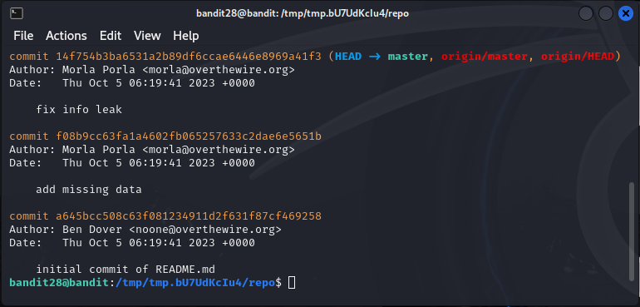Open the File menu

(x=23, y=36)
